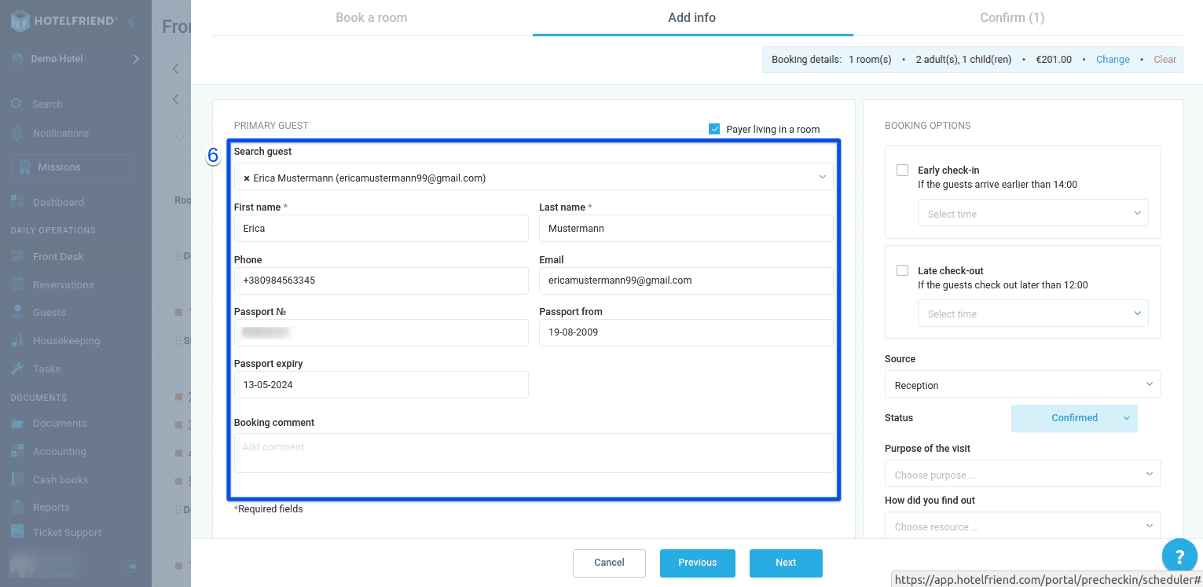Click the Change link in booking details
The image size is (1203, 587).
pyautogui.click(x=1112, y=59)
